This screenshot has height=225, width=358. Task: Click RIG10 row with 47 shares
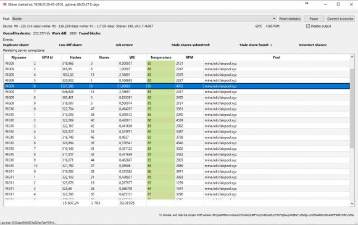[x=177, y=109]
